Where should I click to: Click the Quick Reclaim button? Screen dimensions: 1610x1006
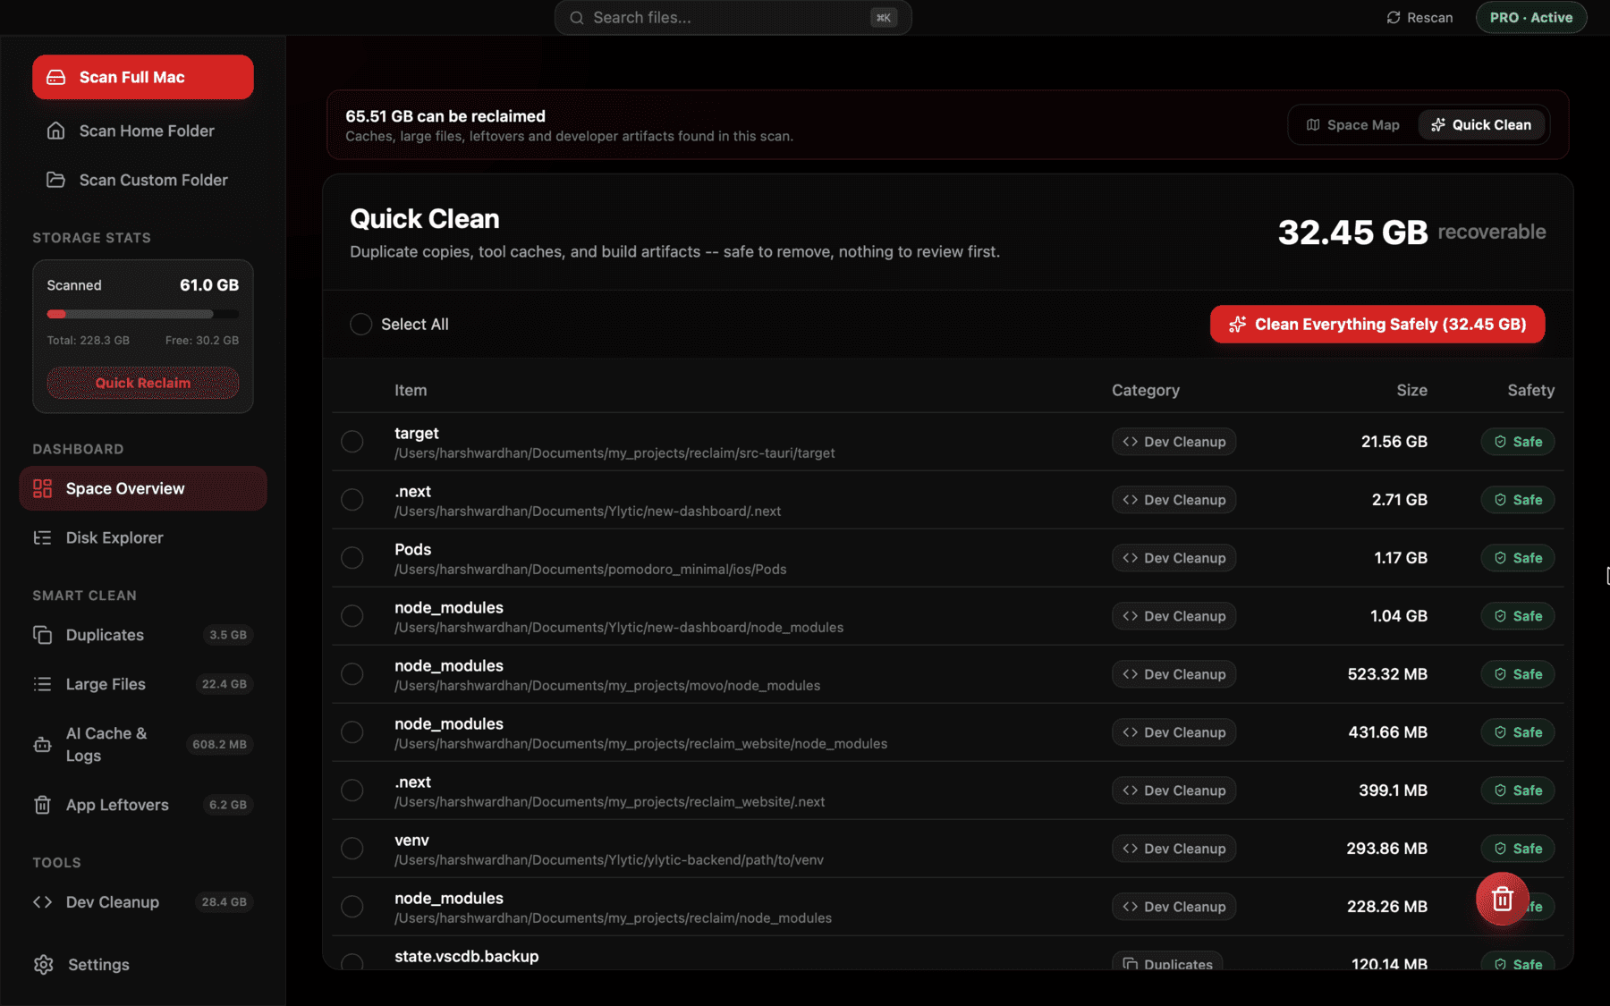(143, 383)
